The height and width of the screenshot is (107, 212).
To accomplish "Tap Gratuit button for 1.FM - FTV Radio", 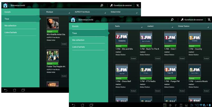I will [x=158, y=91].
